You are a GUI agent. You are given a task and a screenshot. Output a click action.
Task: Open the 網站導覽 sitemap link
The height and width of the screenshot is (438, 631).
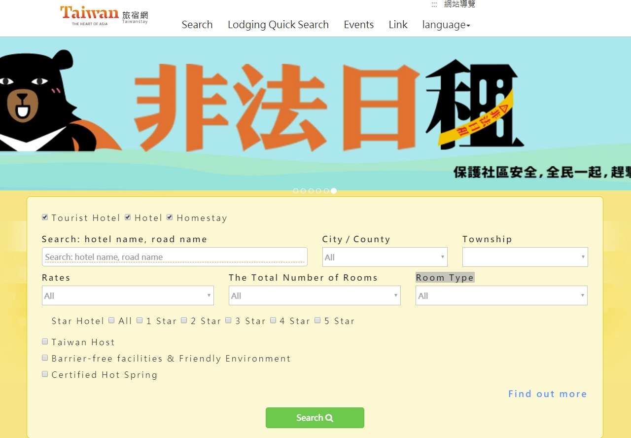[460, 4]
